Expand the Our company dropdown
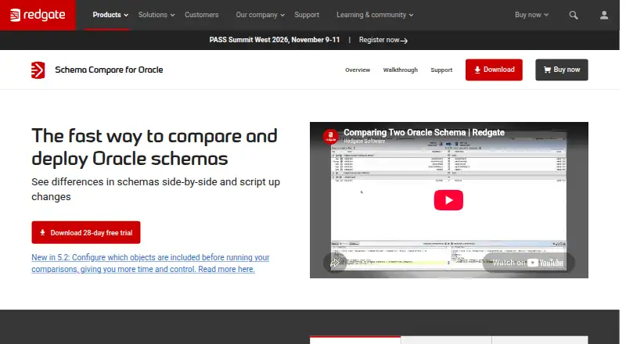Viewport: 626px width, 344px height. pyautogui.click(x=260, y=15)
